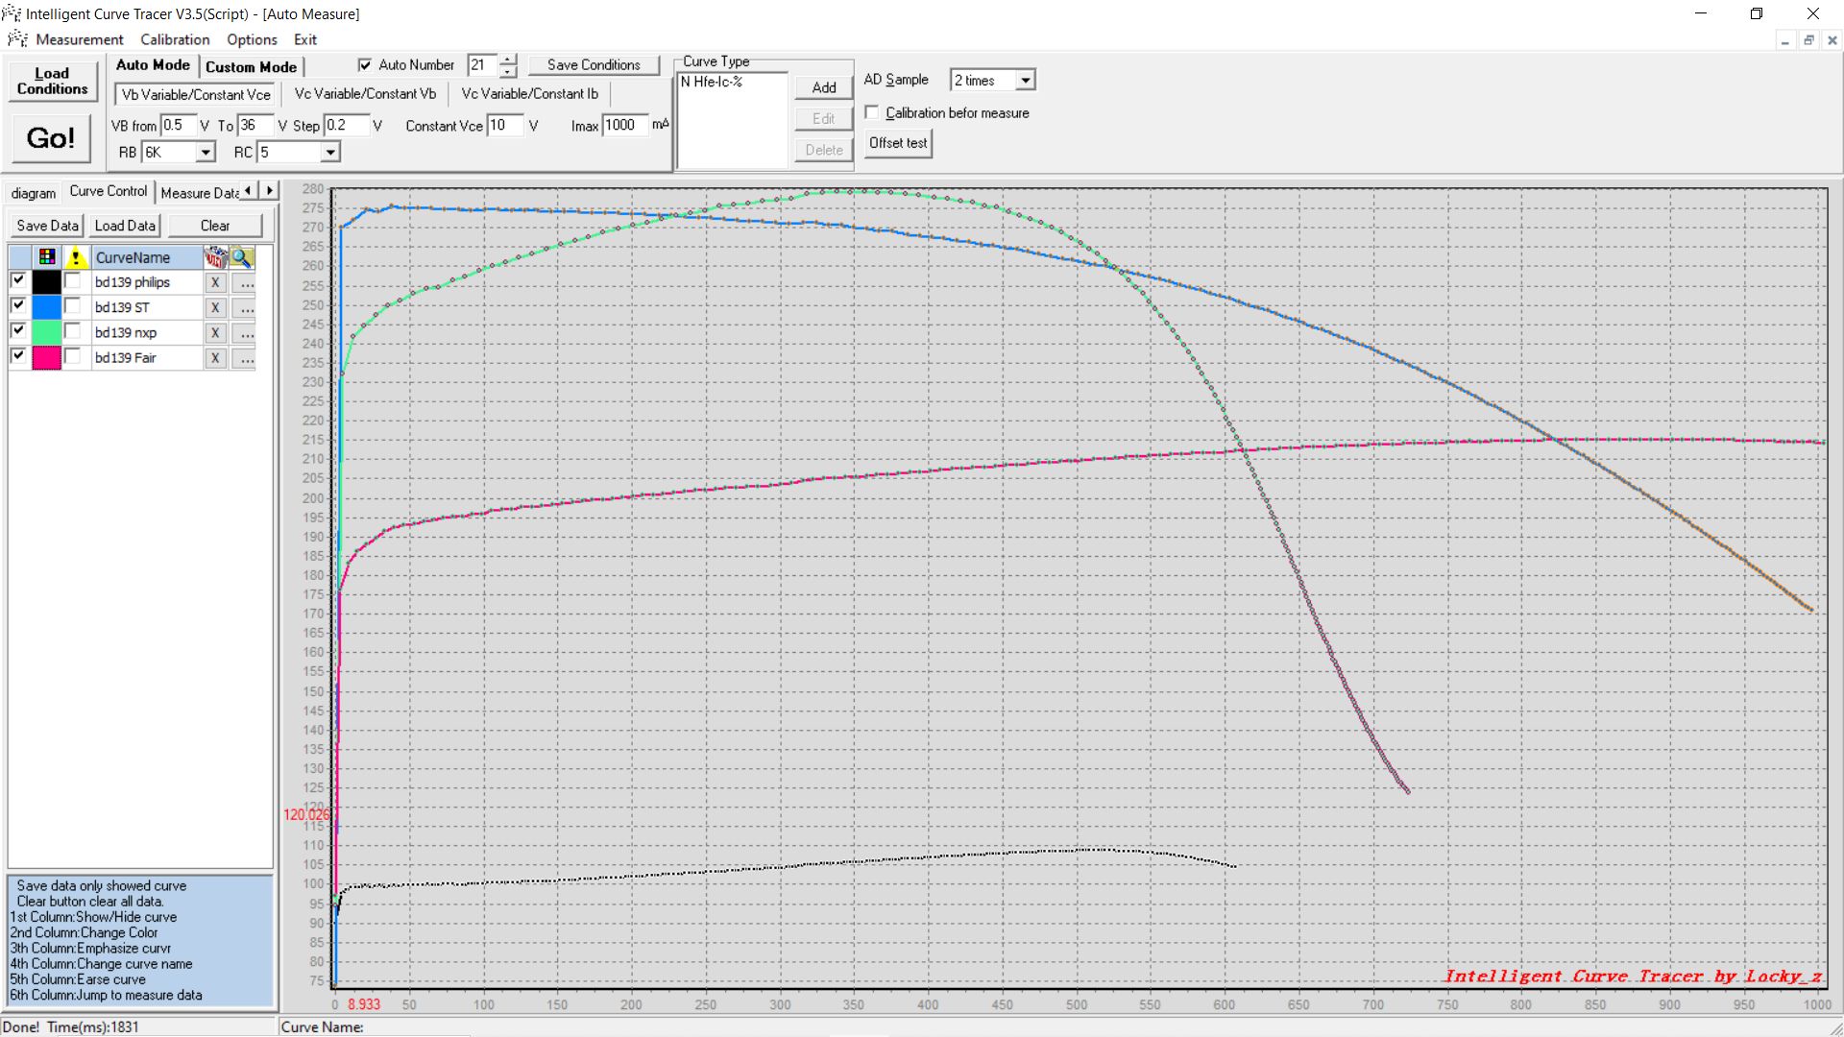Screen dimensions: 1844x1037
Task: Click the Constant Vce input field
Action: click(x=504, y=126)
